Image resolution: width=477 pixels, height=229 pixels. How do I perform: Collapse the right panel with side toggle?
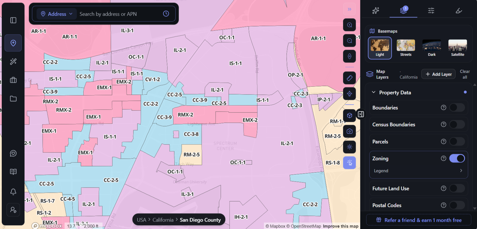pos(361,114)
